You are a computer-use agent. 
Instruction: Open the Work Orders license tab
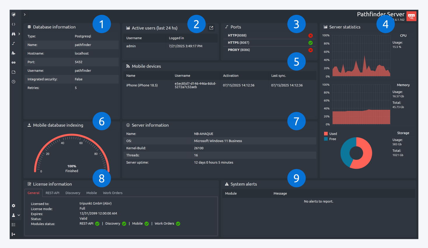pyautogui.click(x=113, y=193)
